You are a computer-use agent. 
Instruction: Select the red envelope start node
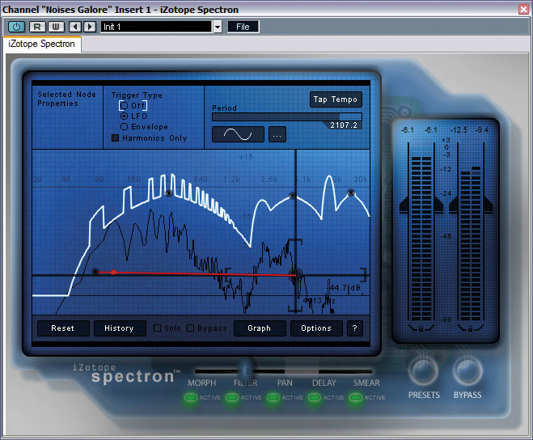[96, 271]
